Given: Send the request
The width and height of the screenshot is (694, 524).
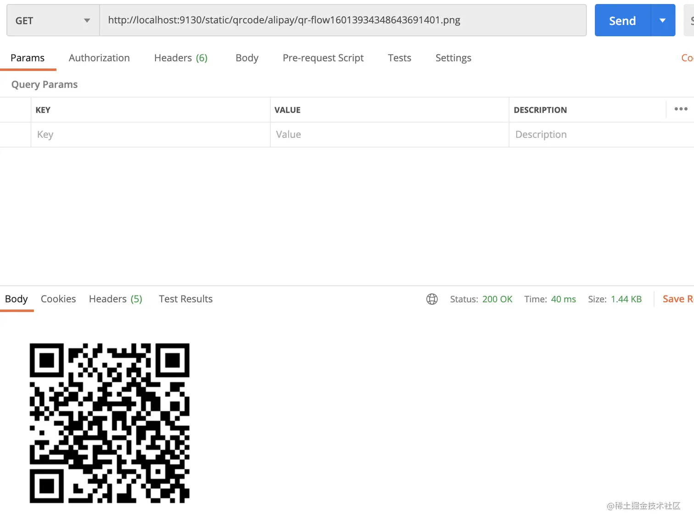Looking at the screenshot, I should 622,21.
